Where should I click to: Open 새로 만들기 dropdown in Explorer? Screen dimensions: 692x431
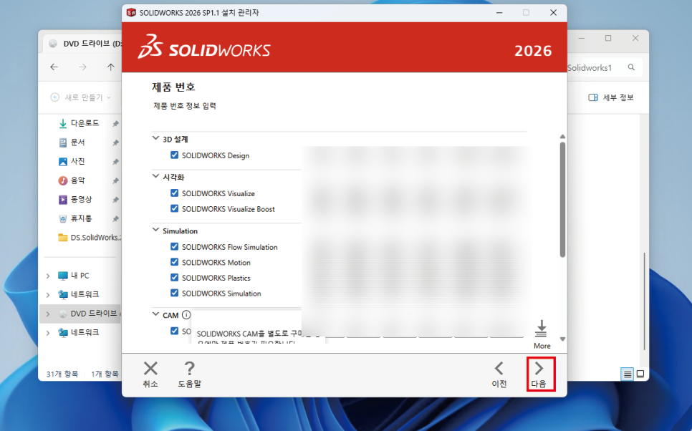(x=81, y=97)
